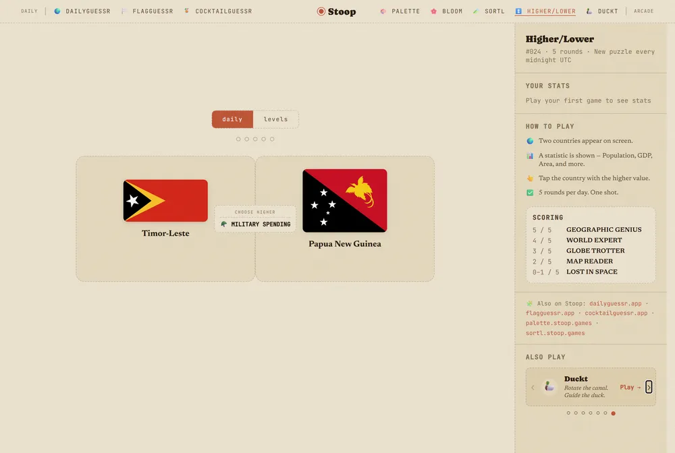Screen dimensions: 675x453
Task: Open the palette.stoop.games link
Action: coord(558,323)
